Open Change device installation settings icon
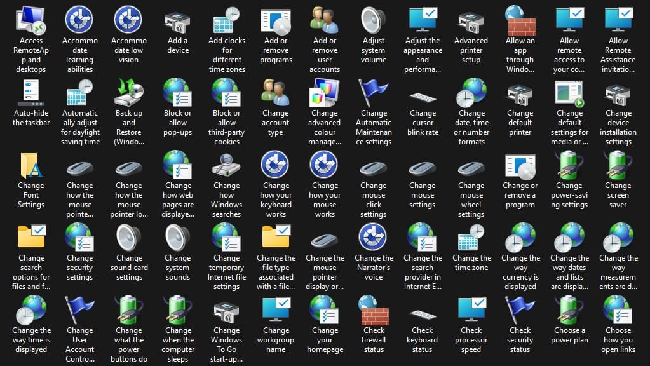650x366 pixels. point(618,95)
